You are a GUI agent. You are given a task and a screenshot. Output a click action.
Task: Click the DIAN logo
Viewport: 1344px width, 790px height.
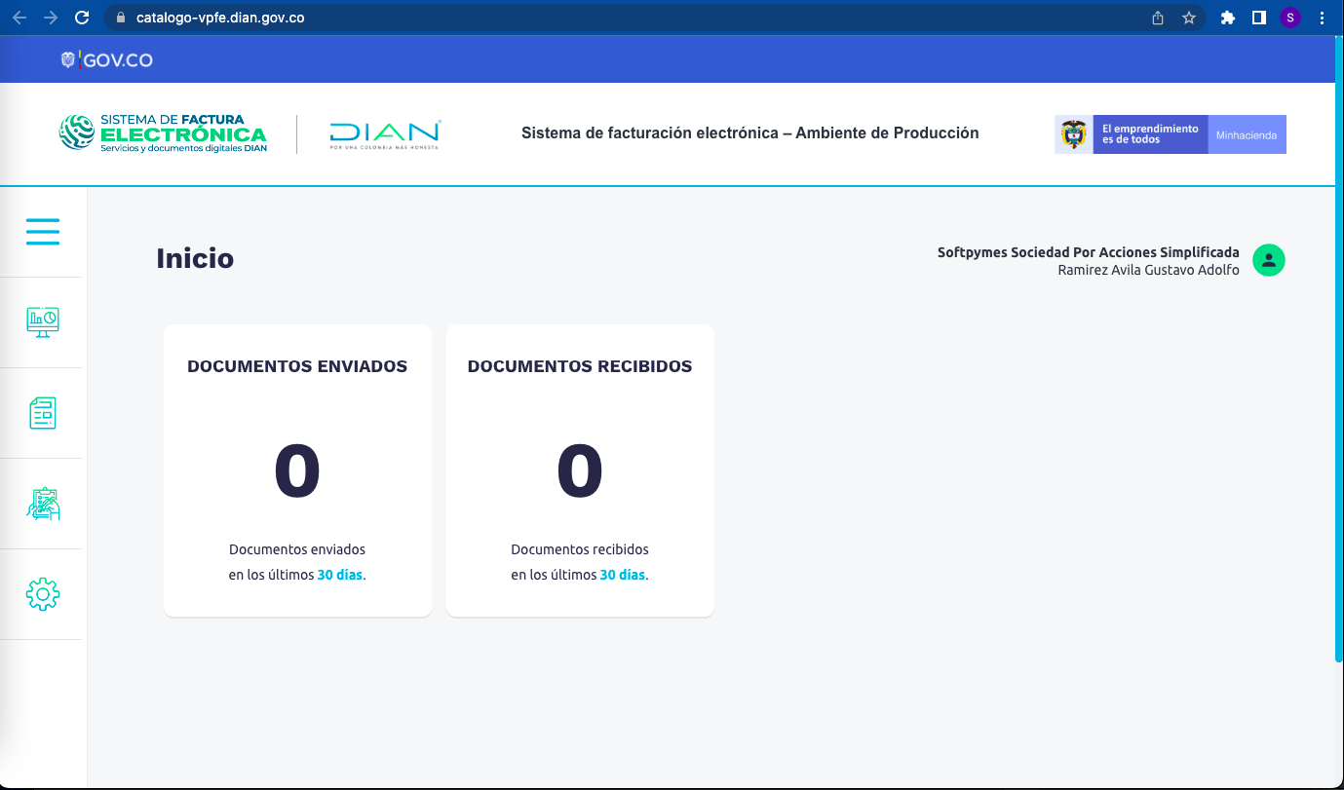tap(385, 134)
